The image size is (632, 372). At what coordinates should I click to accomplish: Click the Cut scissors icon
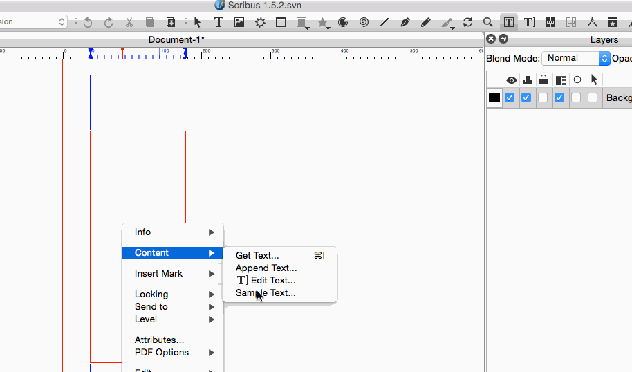coord(129,22)
